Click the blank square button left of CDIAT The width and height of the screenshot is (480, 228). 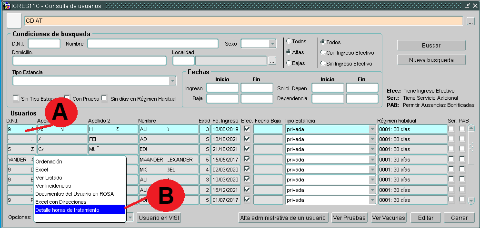pyautogui.click(x=14, y=21)
